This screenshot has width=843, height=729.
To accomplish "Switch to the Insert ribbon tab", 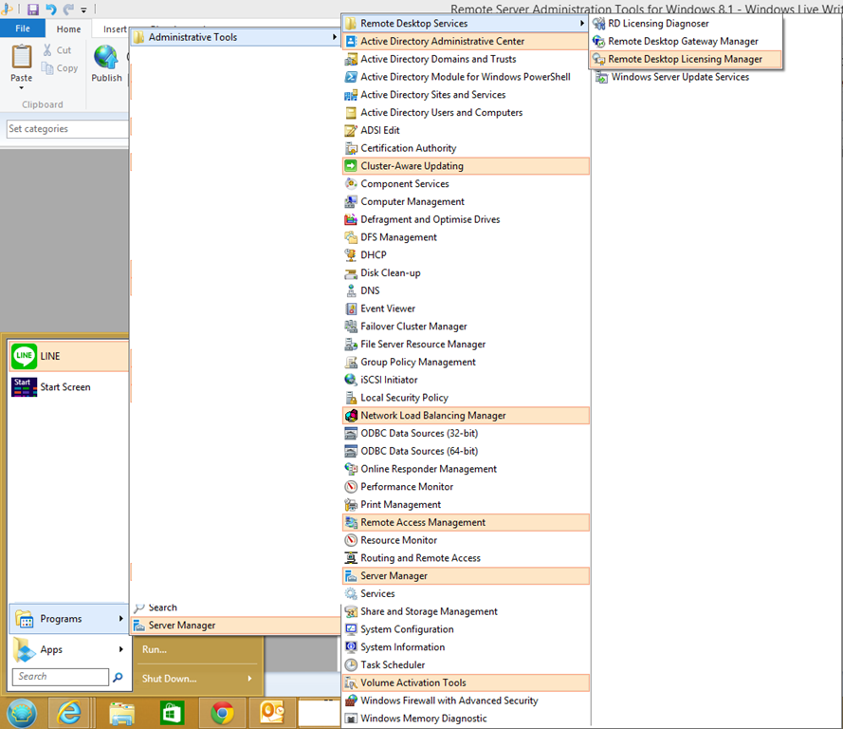I will point(114,28).
